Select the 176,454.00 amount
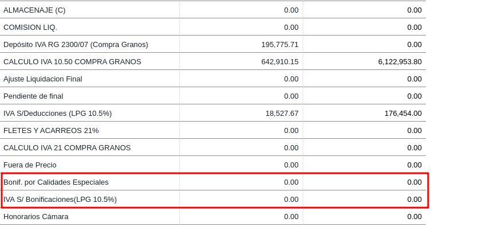Viewport: 482px width, 230px height. [403, 113]
